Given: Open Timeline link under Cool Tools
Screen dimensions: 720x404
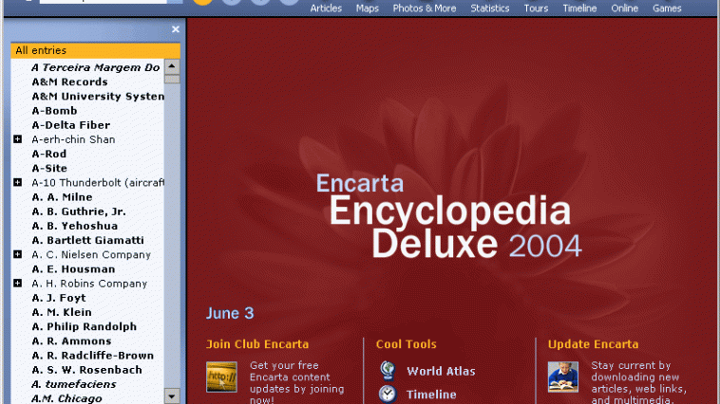Looking at the screenshot, I should (431, 395).
